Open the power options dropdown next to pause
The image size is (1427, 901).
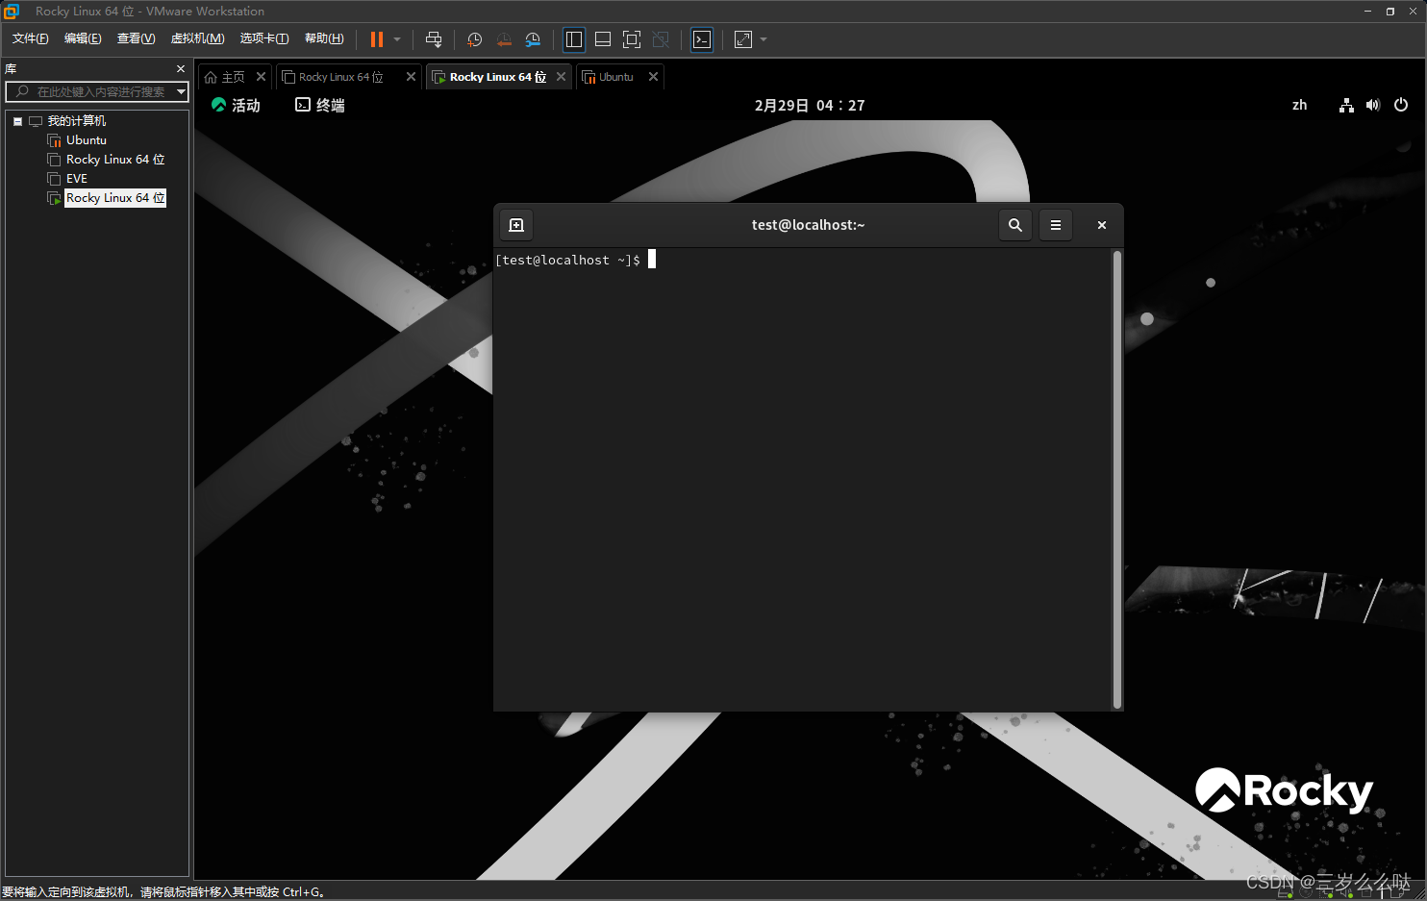(397, 39)
